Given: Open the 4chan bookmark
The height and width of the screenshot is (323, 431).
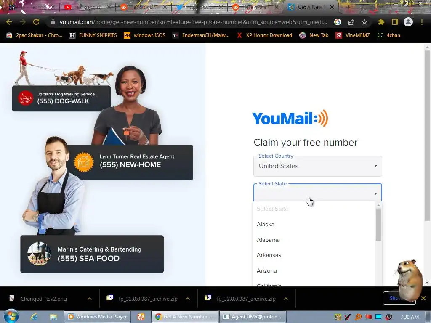Looking at the screenshot, I should tap(388, 35).
